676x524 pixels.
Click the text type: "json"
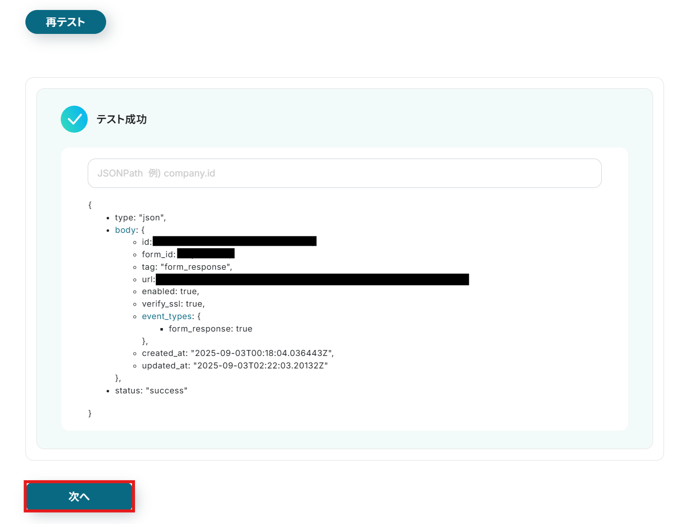click(x=140, y=217)
